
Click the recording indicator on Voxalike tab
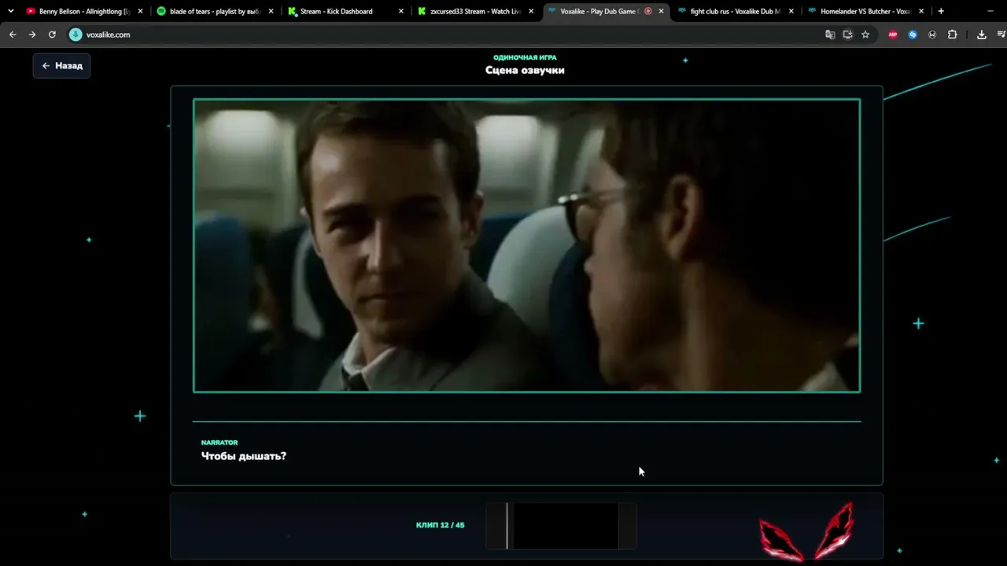tap(647, 12)
